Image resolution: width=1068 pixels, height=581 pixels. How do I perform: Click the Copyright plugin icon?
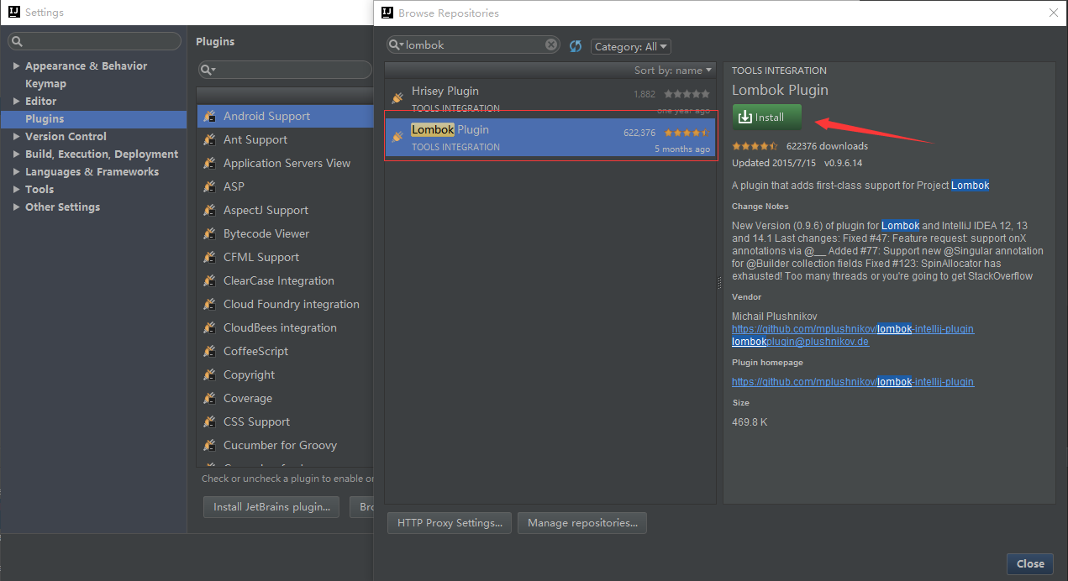click(x=209, y=374)
